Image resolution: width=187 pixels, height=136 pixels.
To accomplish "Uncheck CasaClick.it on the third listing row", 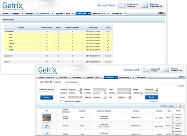I will 173,134.
